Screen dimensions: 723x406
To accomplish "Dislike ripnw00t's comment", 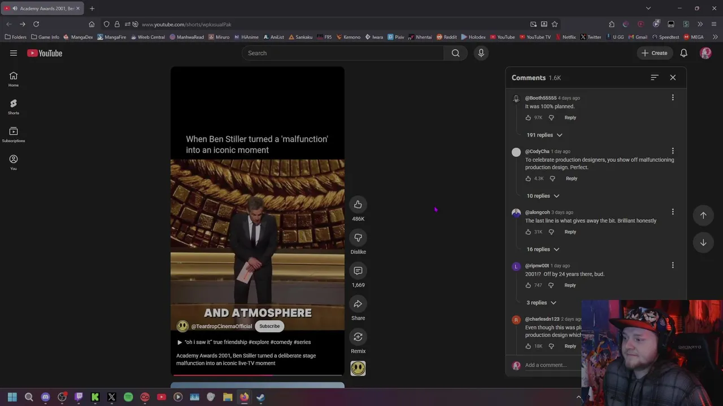I will 551,285.
